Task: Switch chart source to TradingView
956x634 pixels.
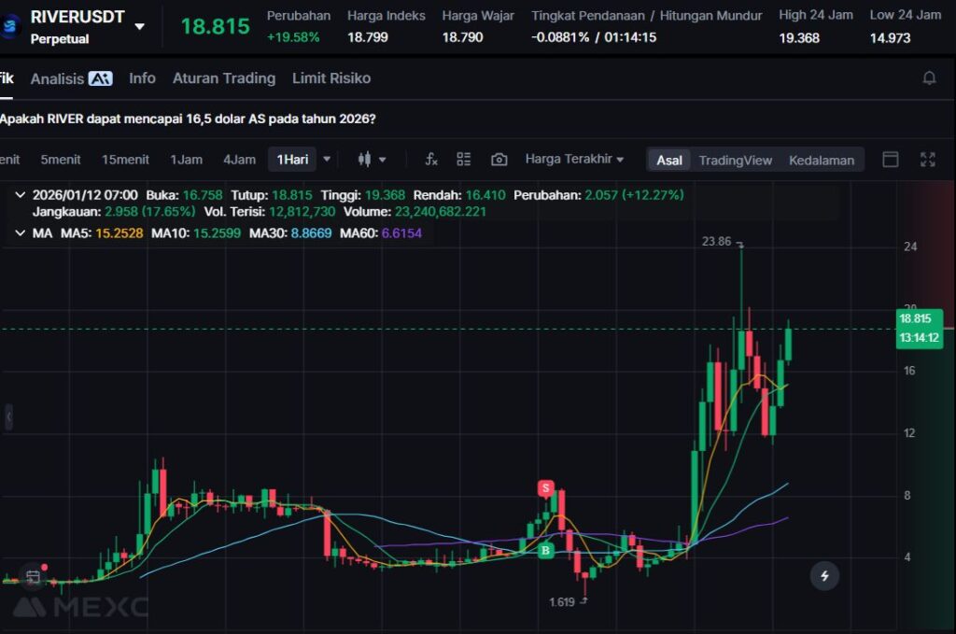Action: point(735,160)
